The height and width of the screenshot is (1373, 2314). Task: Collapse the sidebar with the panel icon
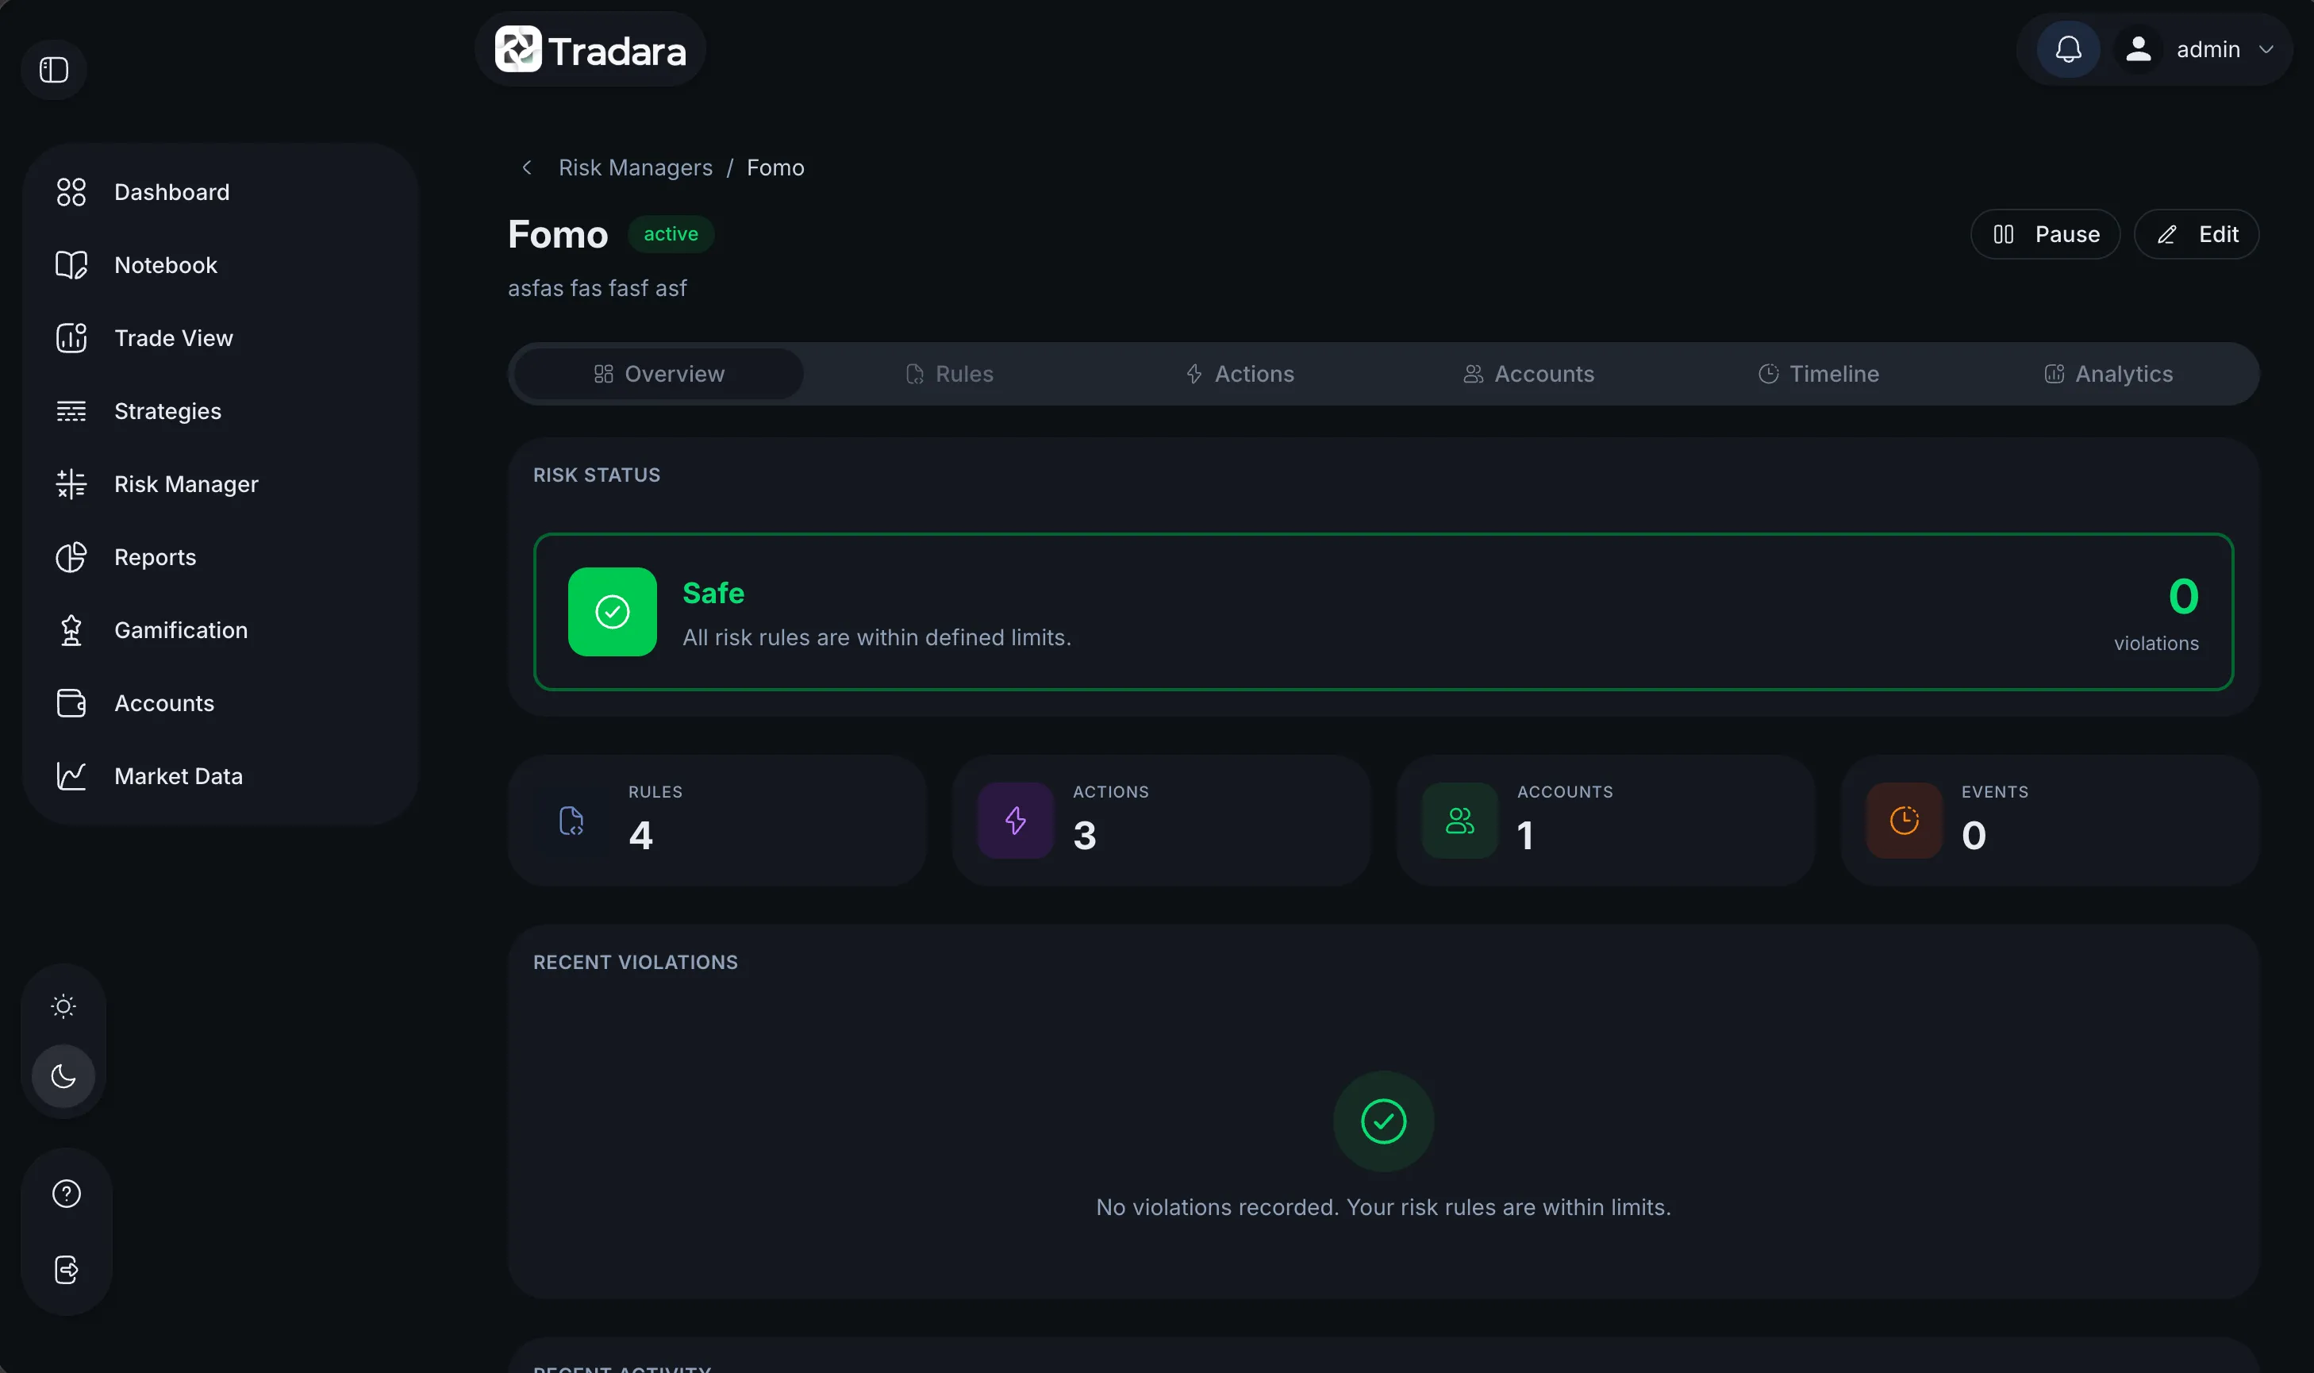pyautogui.click(x=54, y=69)
